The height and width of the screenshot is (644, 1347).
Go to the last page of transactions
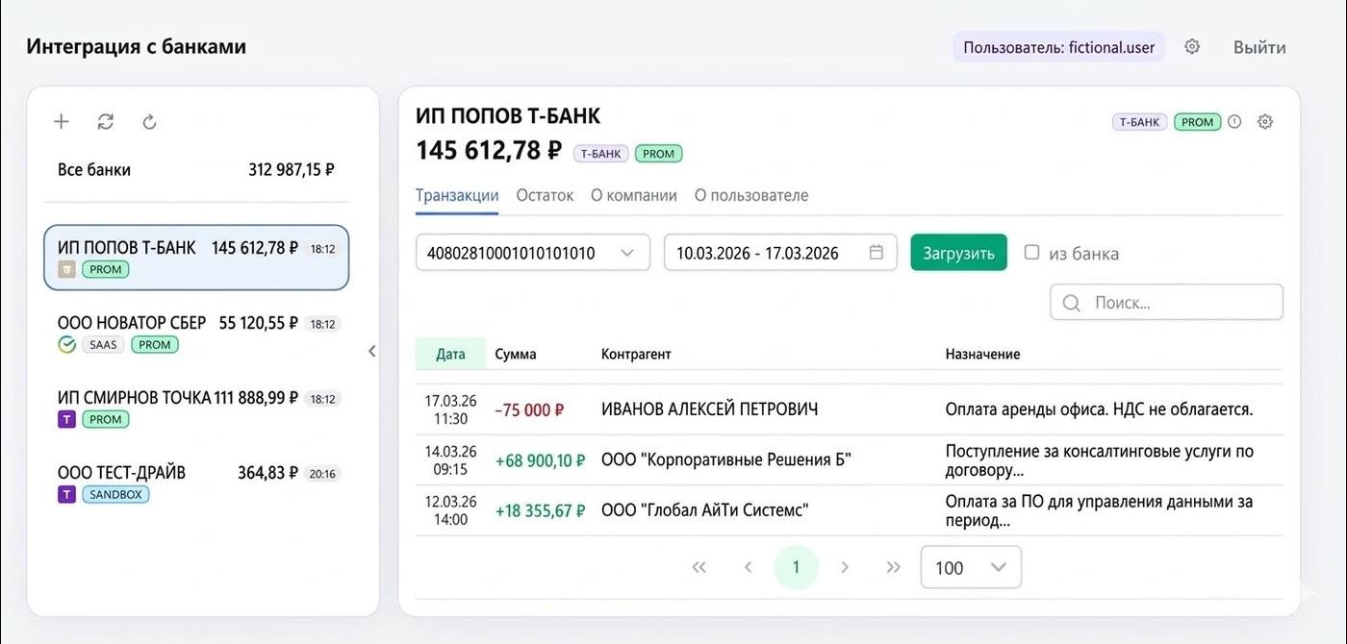point(893,567)
